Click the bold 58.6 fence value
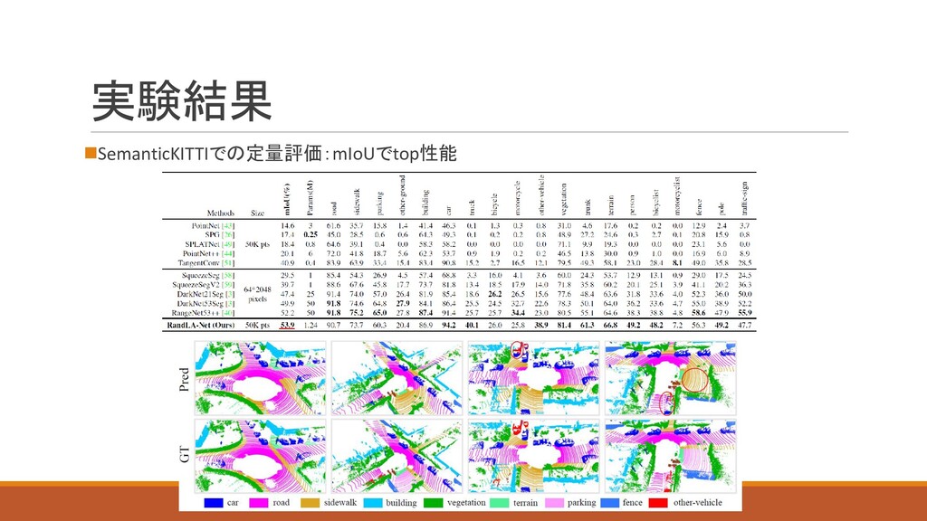This screenshot has width=927, height=521. point(699,313)
